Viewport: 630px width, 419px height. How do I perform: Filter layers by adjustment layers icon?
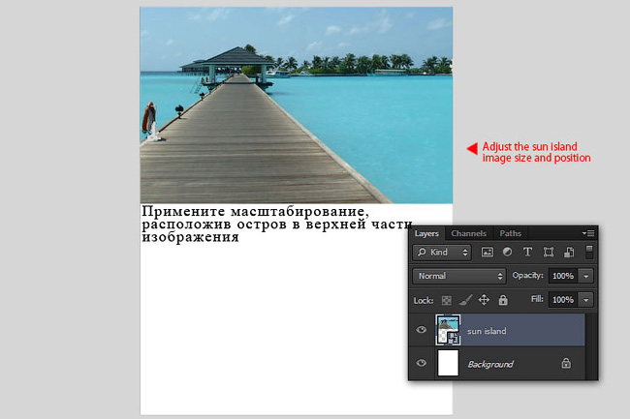508,252
